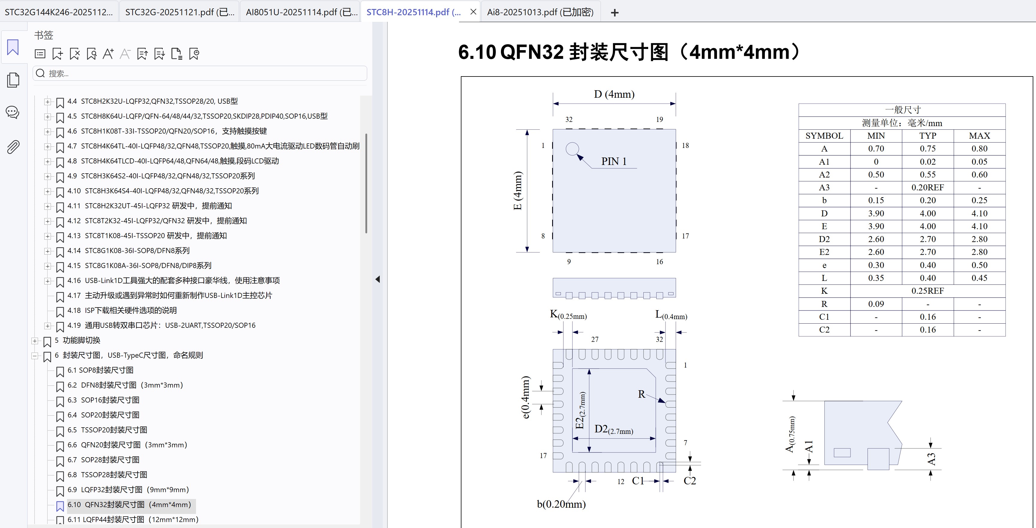
Task: Open the bookmarks panel icon
Action: click(x=13, y=48)
